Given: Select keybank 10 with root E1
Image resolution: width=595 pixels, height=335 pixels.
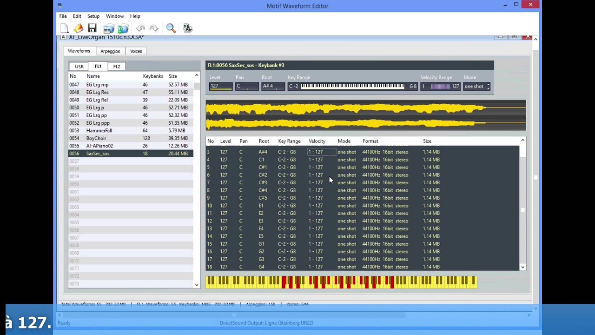Looking at the screenshot, I should tap(363, 206).
